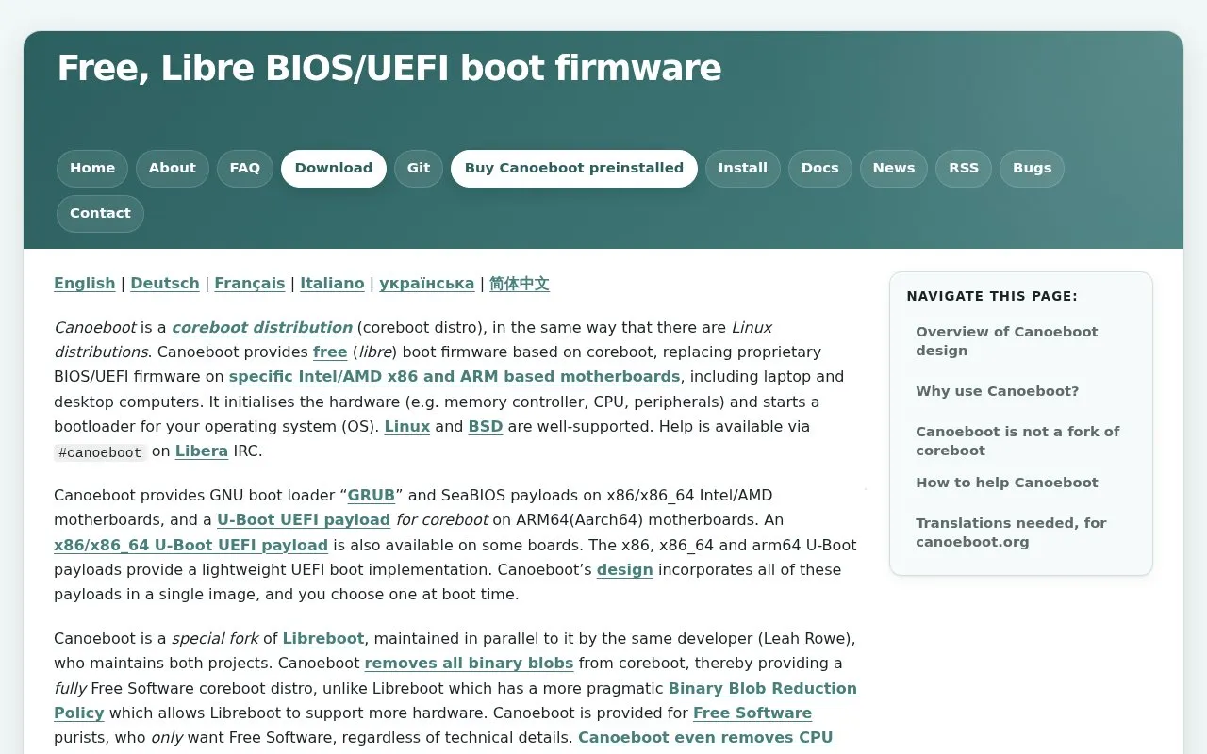Follow the Linux link

(x=407, y=427)
